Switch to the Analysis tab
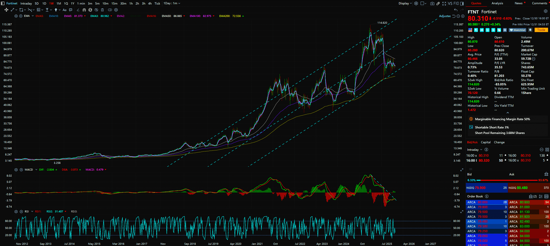Screen dimensions: 550x246 point(497,3)
